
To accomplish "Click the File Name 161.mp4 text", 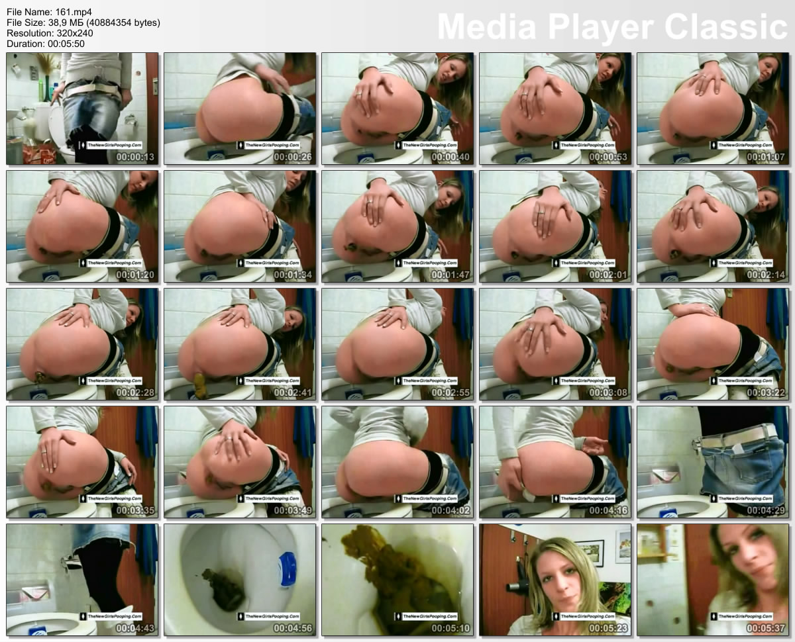I will [x=46, y=12].
